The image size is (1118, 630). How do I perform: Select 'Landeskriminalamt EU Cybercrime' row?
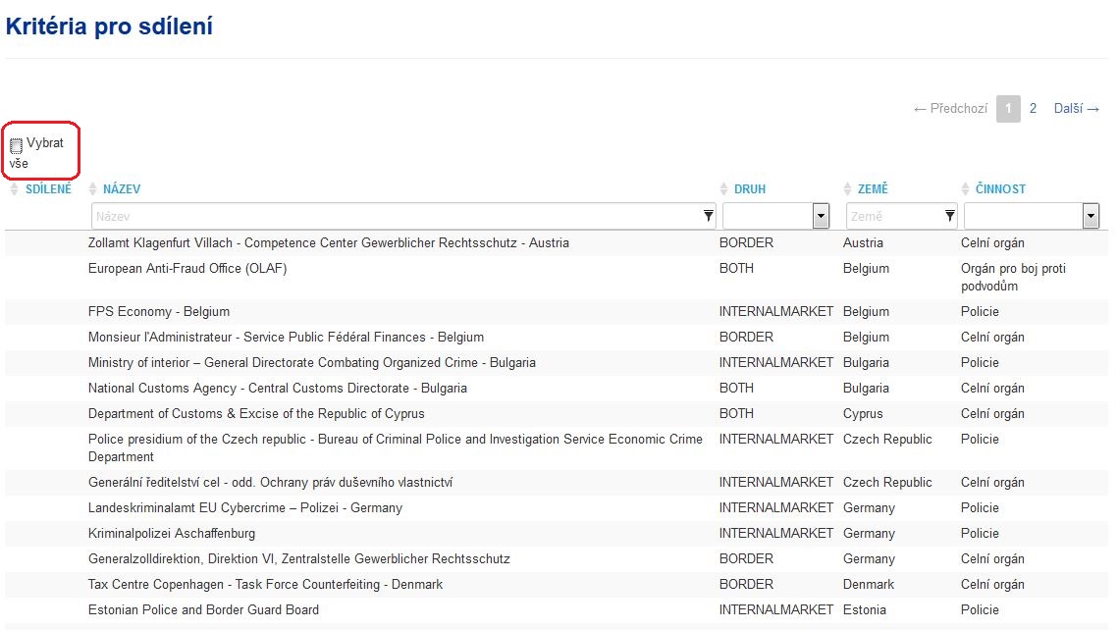557,508
